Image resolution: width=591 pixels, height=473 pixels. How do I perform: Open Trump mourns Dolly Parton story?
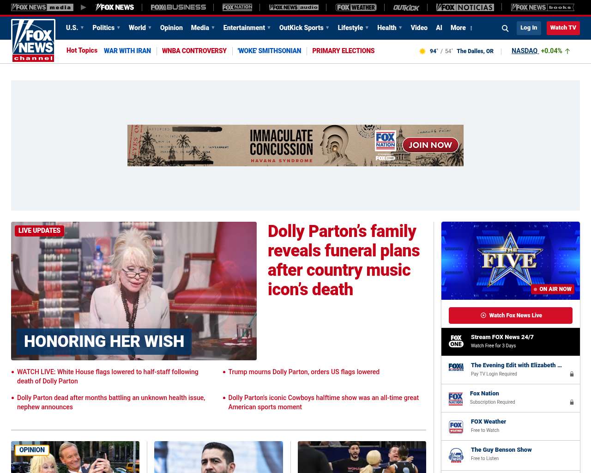pos(304,372)
